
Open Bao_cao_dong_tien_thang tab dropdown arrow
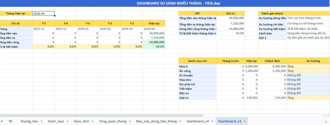tap(180, 121)
